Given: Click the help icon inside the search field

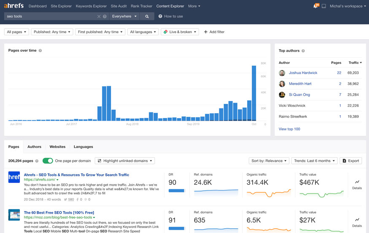Looking at the screenshot, I should (x=105, y=16).
